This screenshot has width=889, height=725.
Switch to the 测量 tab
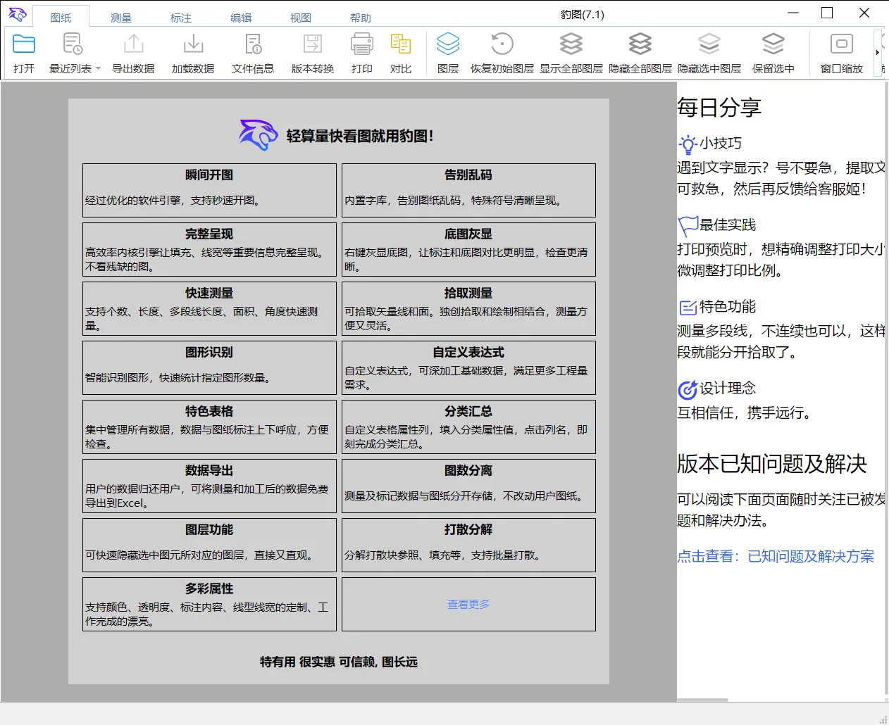[x=121, y=18]
